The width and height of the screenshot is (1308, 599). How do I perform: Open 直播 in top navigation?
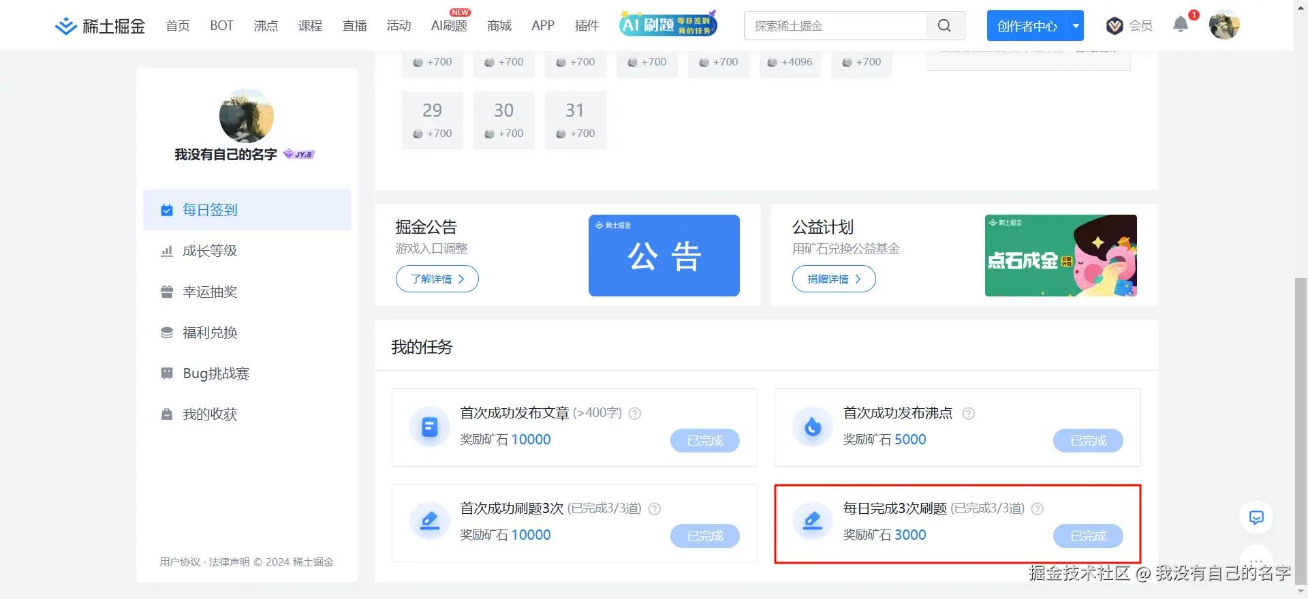coord(354,26)
